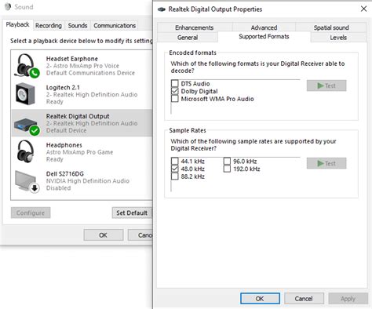Click the Headphones Astro MixAmp icon
372x309 pixels.
click(25, 151)
